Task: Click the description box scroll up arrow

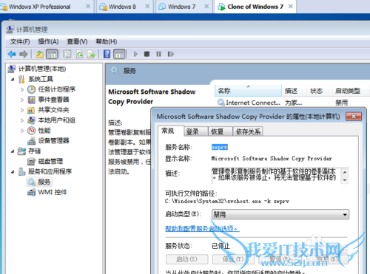Action: pos(345,172)
